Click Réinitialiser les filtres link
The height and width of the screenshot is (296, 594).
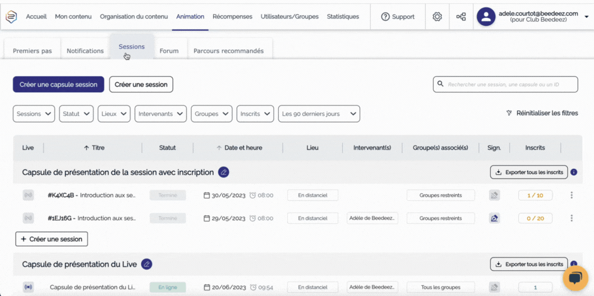click(x=542, y=113)
